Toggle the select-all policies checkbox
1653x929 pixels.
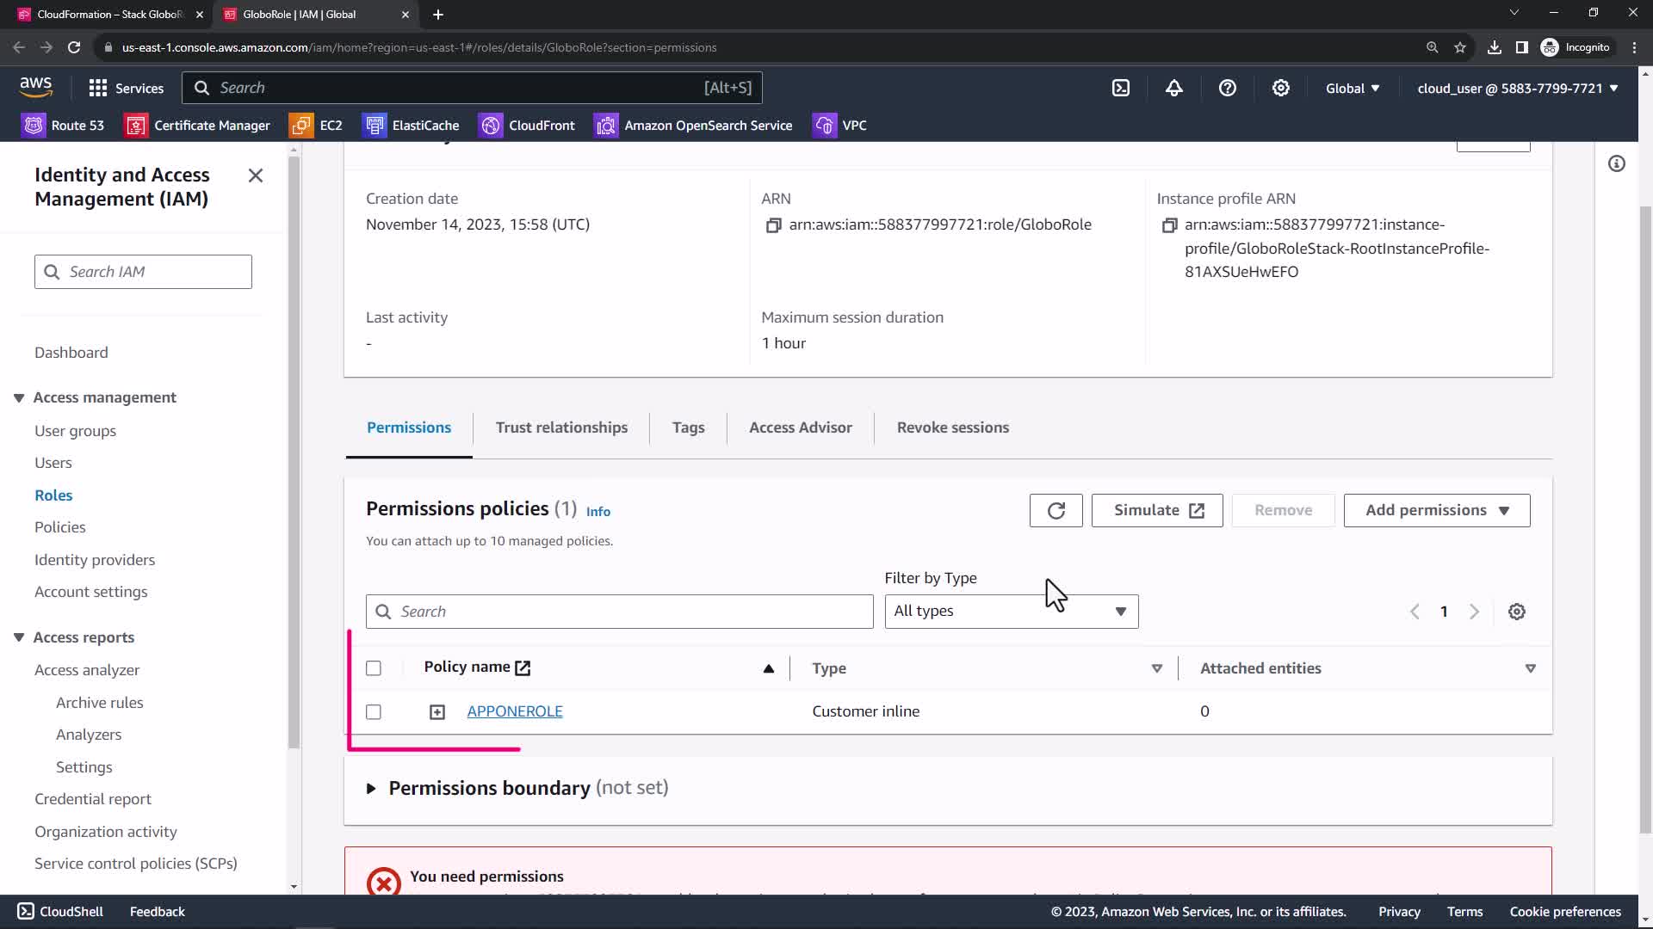[373, 668]
